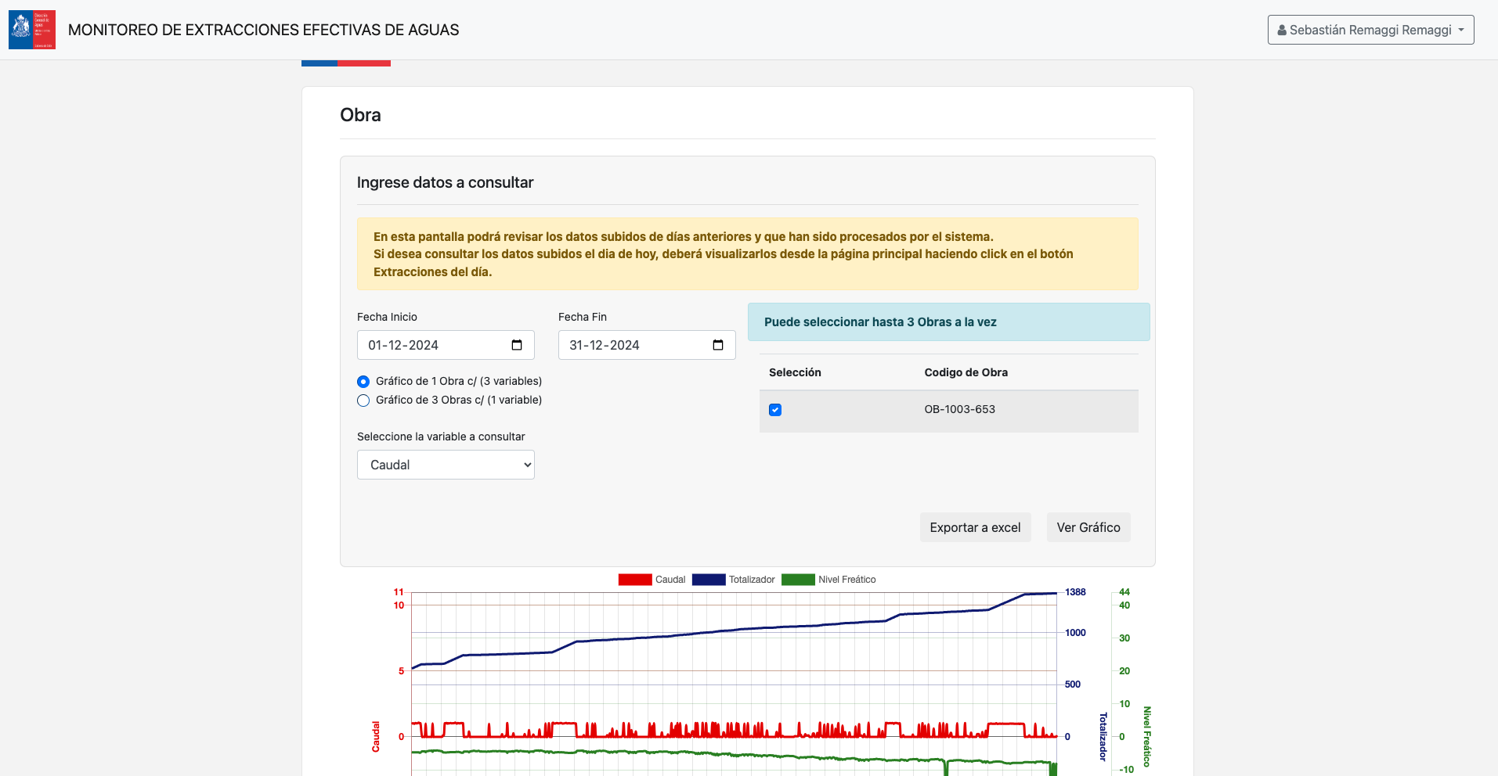Click the Codigo de Obra column header
Image resolution: width=1498 pixels, height=776 pixels.
966,372
